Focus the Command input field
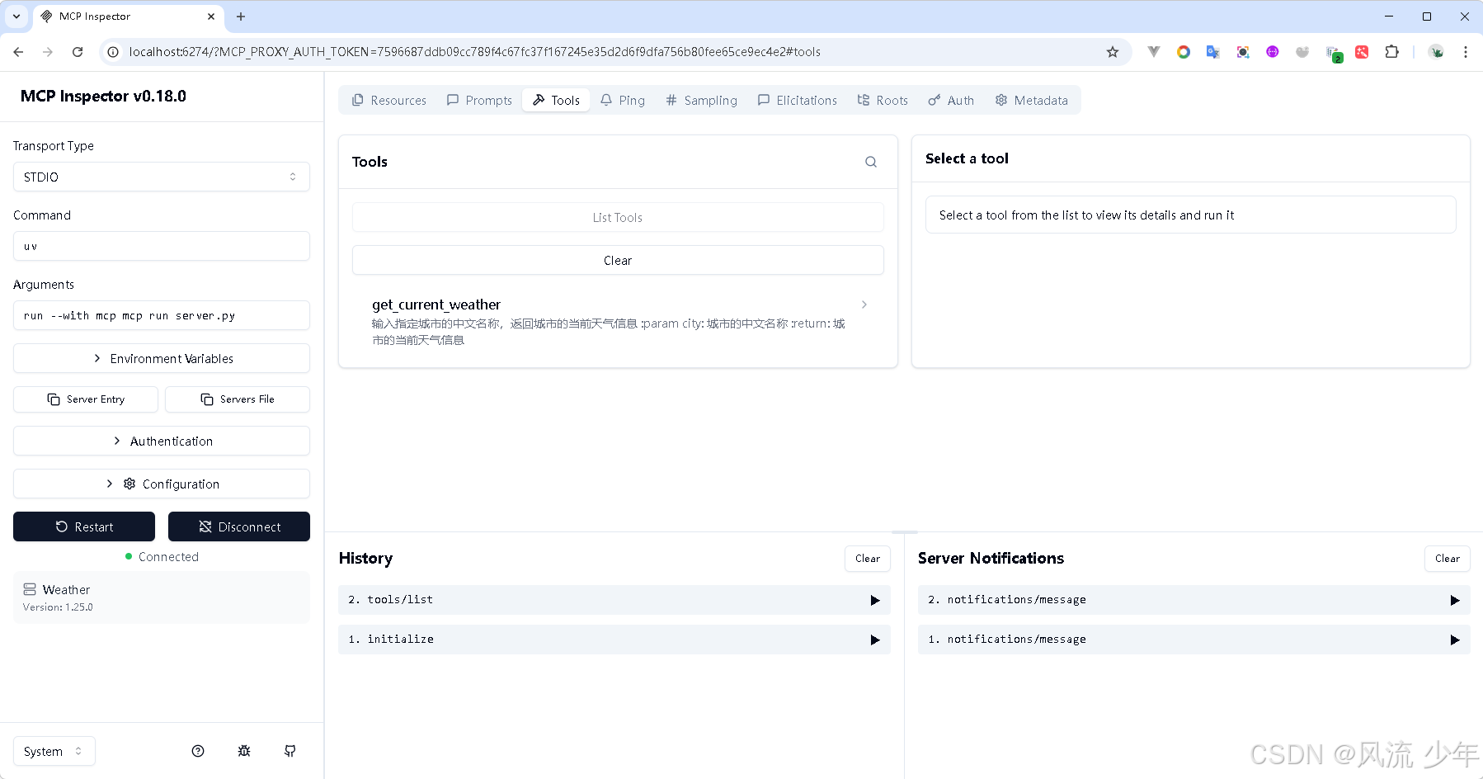This screenshot has width=1483, height=779. click(x=162, y=246)
